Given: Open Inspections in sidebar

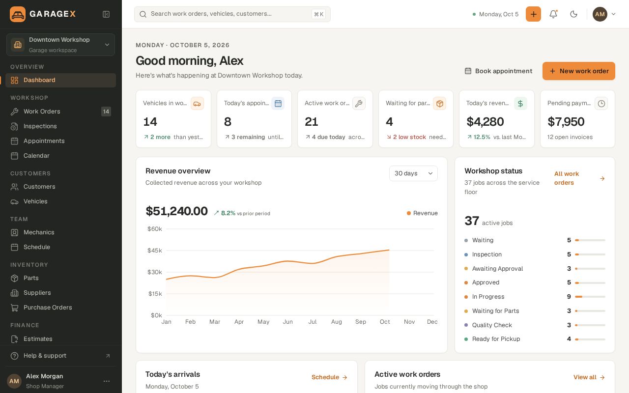Looking at the screenshot, I should [60, 126].
